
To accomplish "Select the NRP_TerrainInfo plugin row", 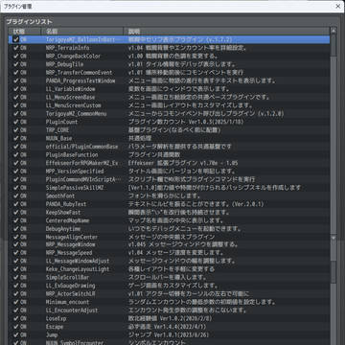I will click(170, 48).
